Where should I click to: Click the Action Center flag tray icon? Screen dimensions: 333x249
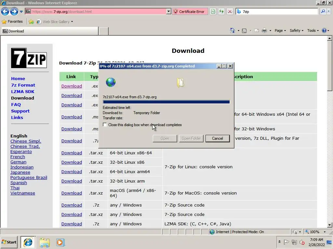pos(286,242)
